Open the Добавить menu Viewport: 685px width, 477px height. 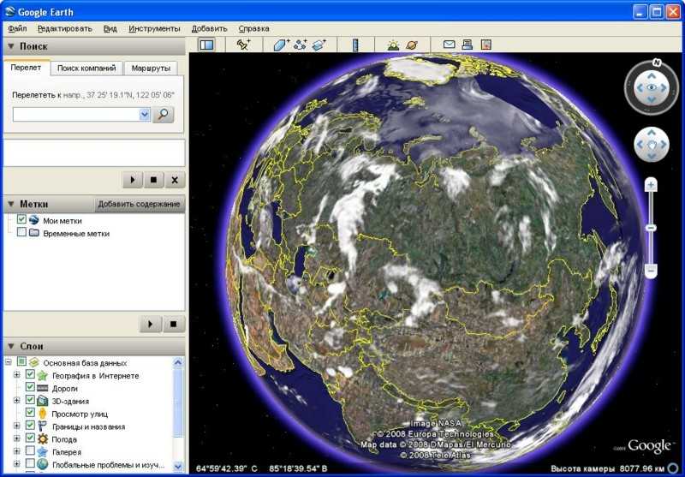tap(209, 29)
